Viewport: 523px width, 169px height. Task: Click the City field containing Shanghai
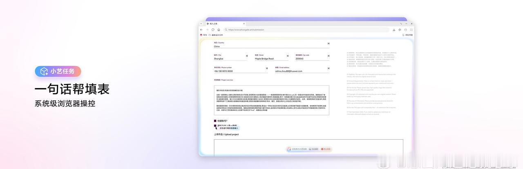coord(231,59)
